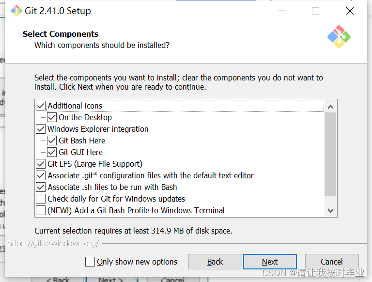372x282 pixels.
Task: Disable Git LFS (Large File Support)
Action: tap(41, 164)
